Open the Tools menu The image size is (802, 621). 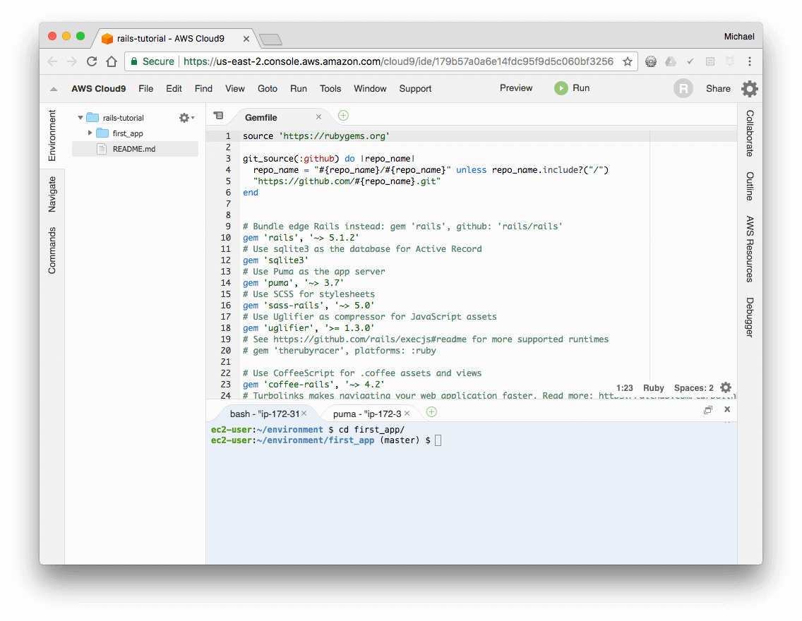point(330,88)
